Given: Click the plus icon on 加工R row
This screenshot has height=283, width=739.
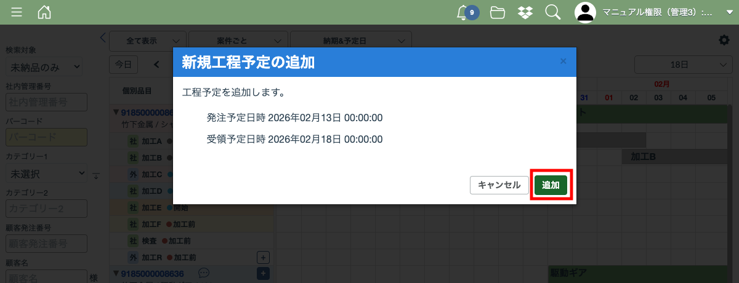Looking at the screenshot, I should point(262,257).
